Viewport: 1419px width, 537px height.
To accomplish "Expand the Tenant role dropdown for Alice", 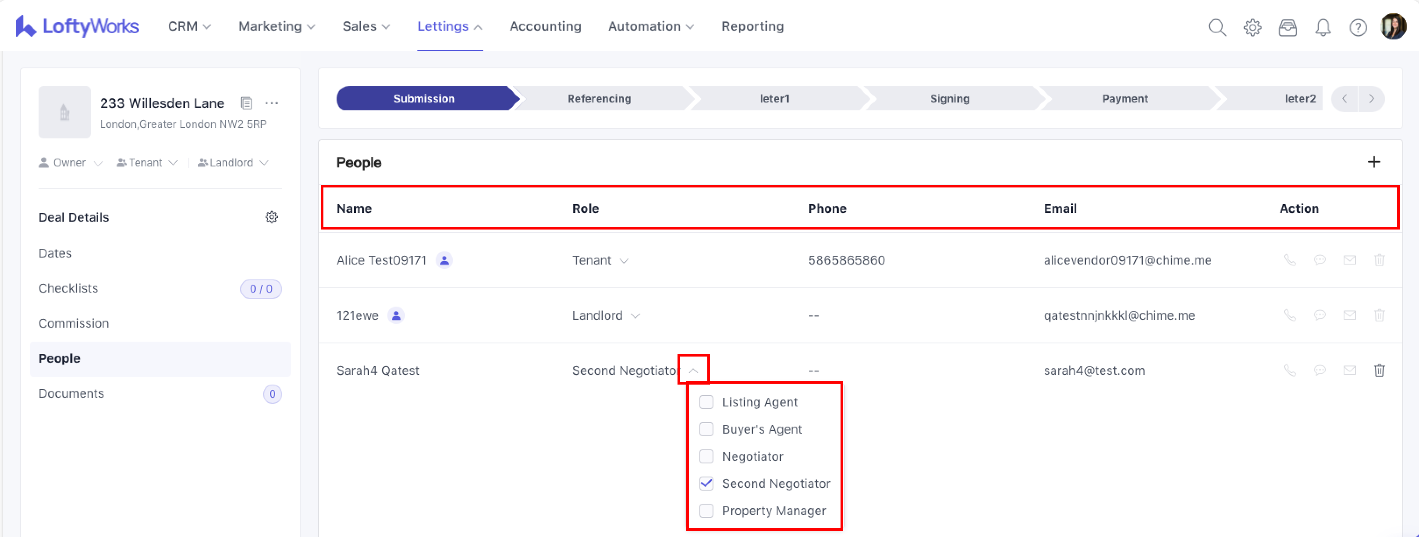I will click(624, 261).
